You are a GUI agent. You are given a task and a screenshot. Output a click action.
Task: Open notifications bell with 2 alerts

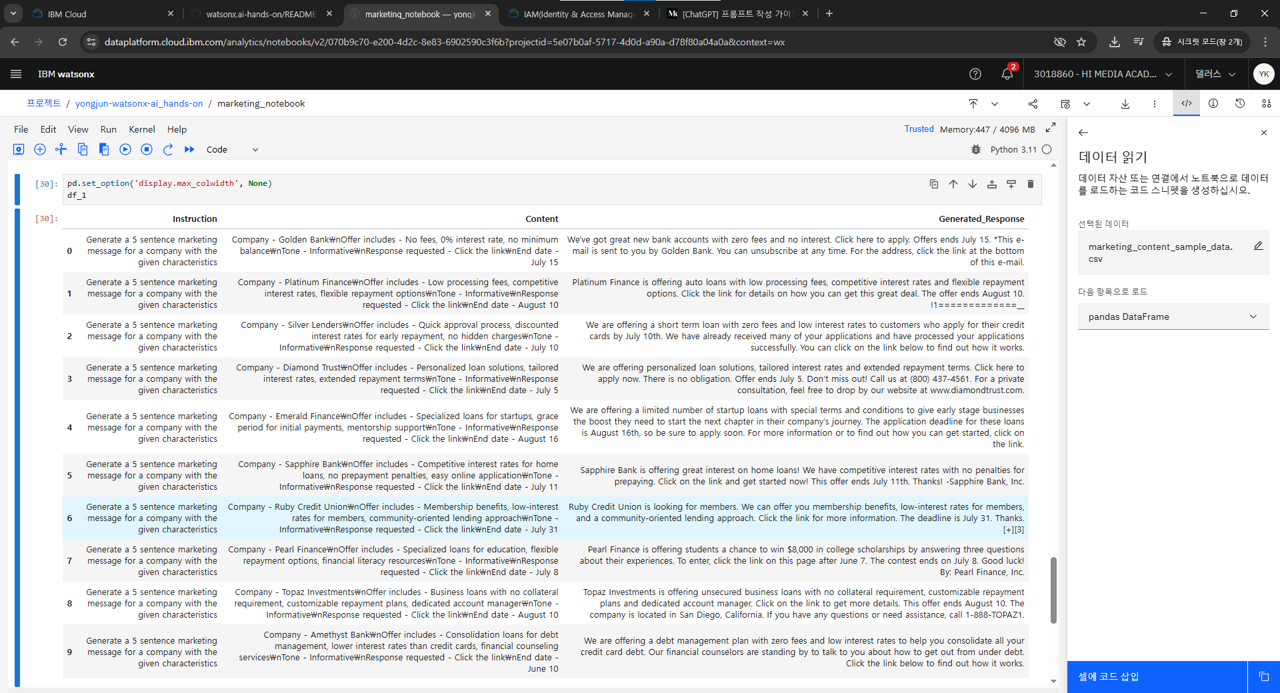pos(1007,73)
